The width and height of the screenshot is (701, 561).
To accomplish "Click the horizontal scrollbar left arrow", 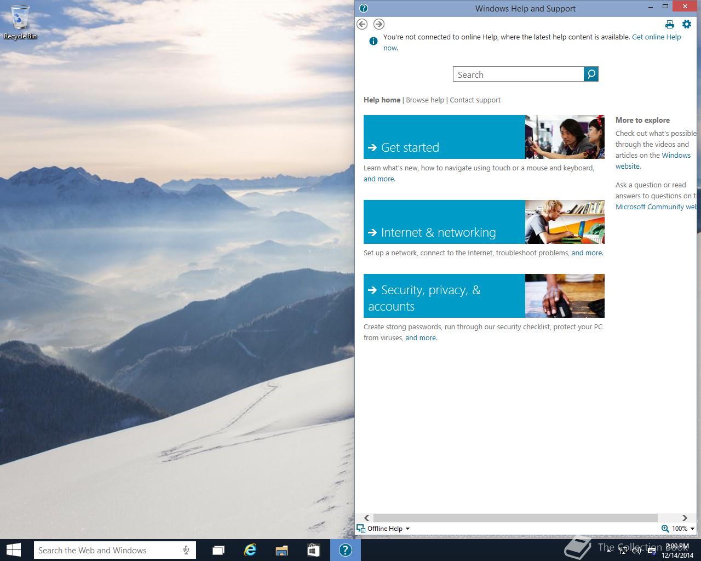I will click(x=366, y=518).
